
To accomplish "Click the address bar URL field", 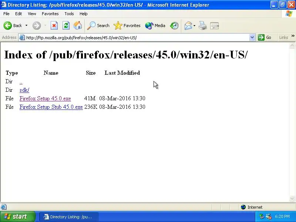I will (137, 38).
